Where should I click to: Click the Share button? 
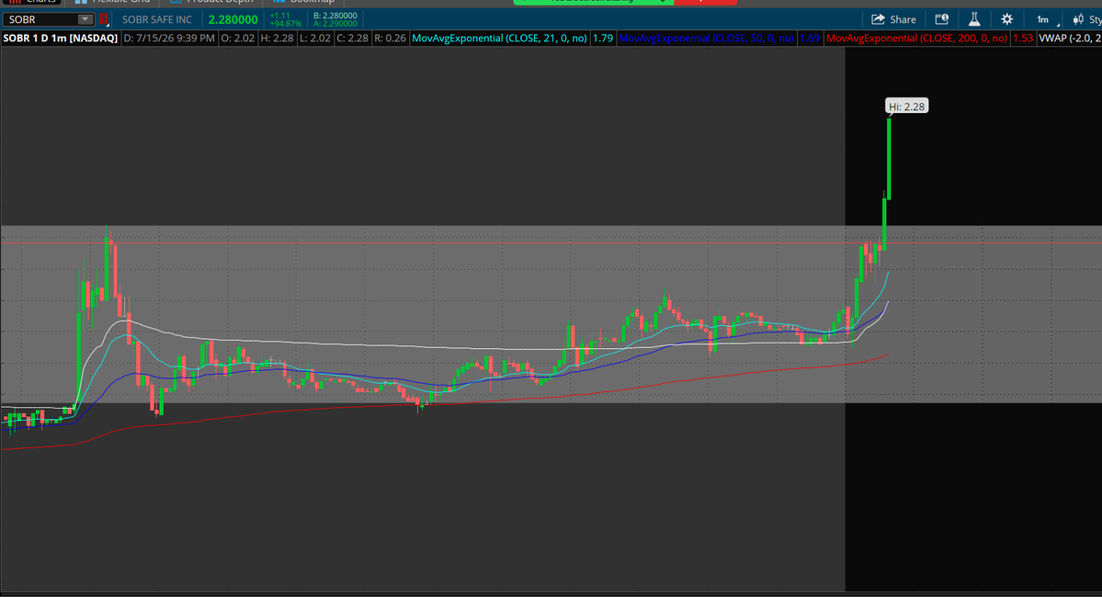893,19
